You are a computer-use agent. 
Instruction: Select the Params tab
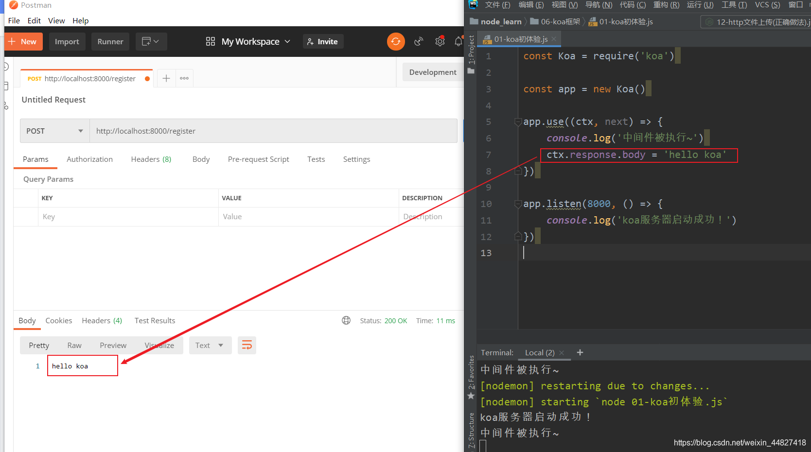click(x=35, y=159)
